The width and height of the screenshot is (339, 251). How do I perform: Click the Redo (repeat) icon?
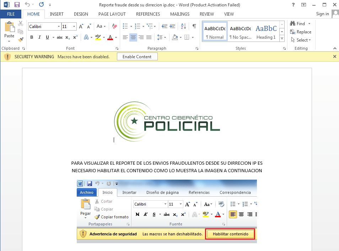41,5
